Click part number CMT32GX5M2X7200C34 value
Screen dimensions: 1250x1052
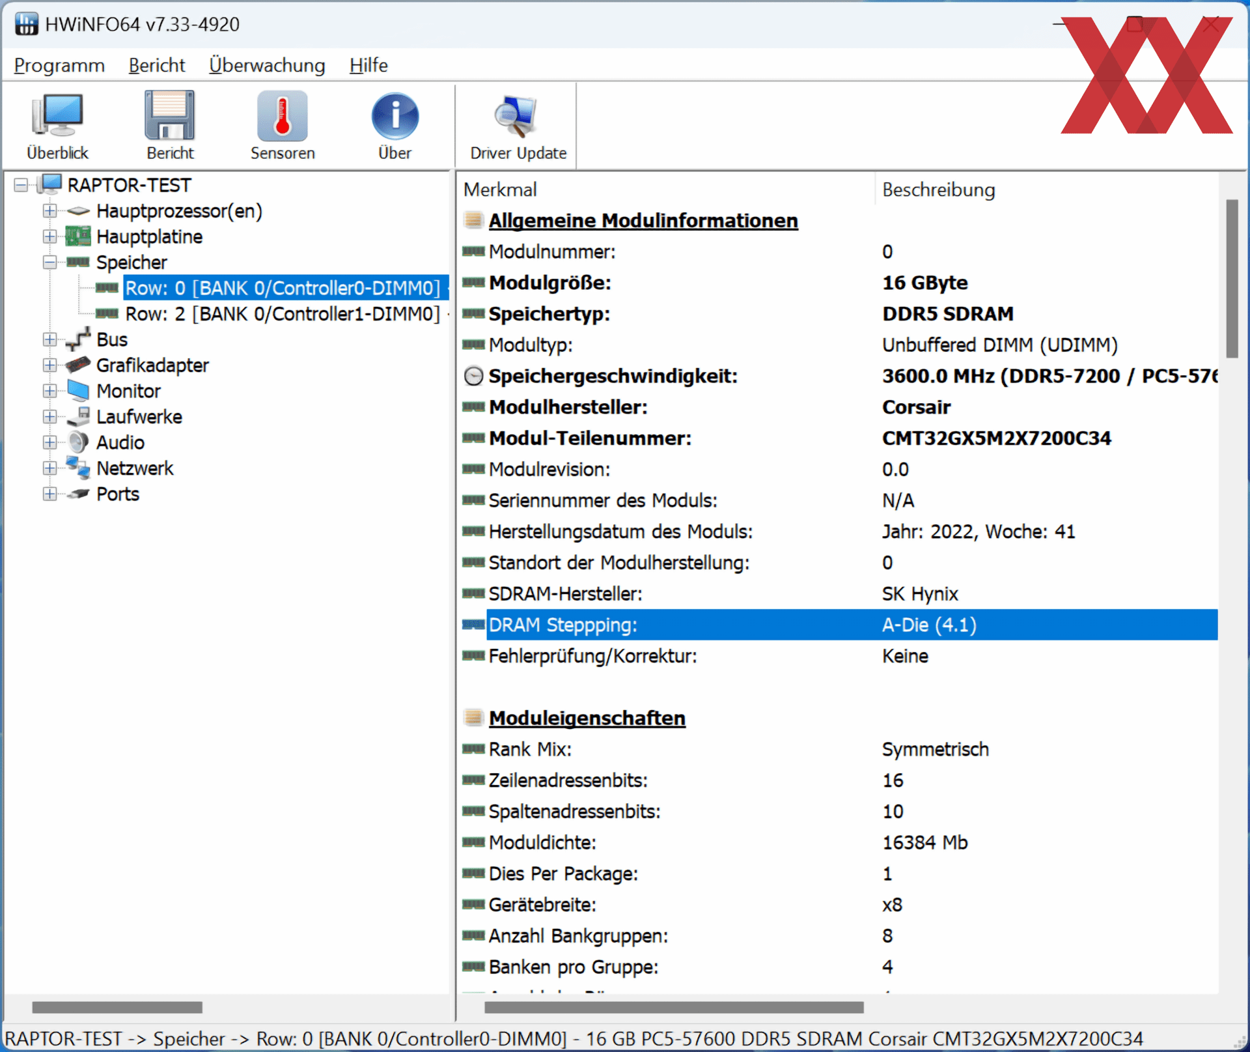click(996, 438)
